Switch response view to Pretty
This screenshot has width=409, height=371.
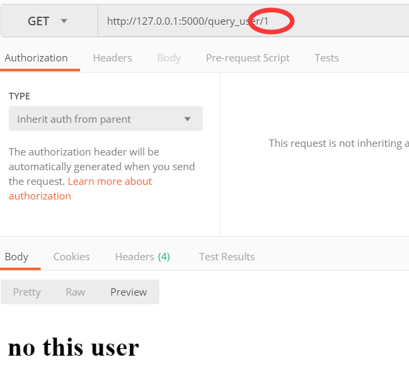(27, 292)
